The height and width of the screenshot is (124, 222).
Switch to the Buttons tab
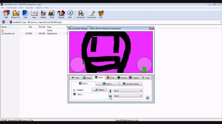(122, 78)
